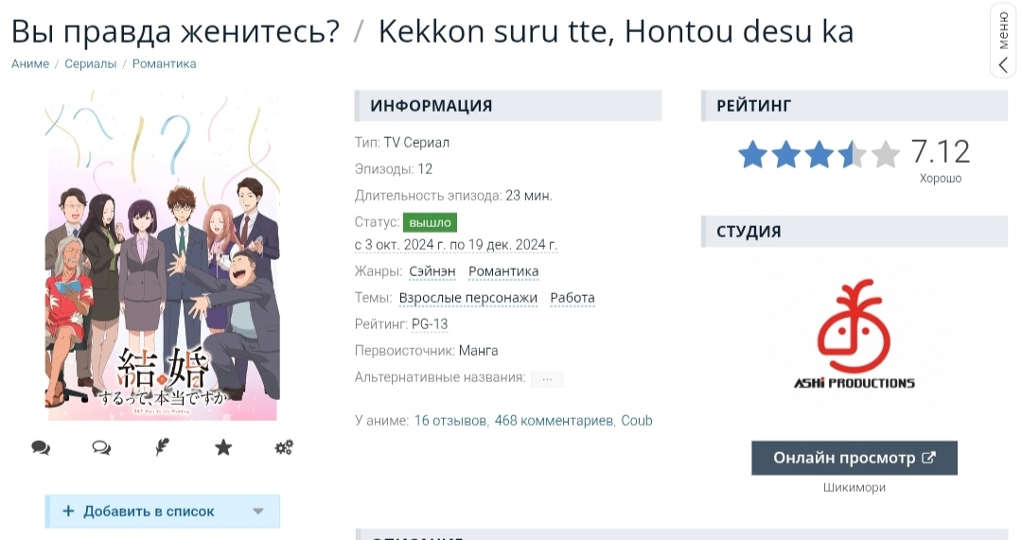Screen dimensions: 1022x540
Task: Set rating by clicking the fifth star
Action: (885, 155)
